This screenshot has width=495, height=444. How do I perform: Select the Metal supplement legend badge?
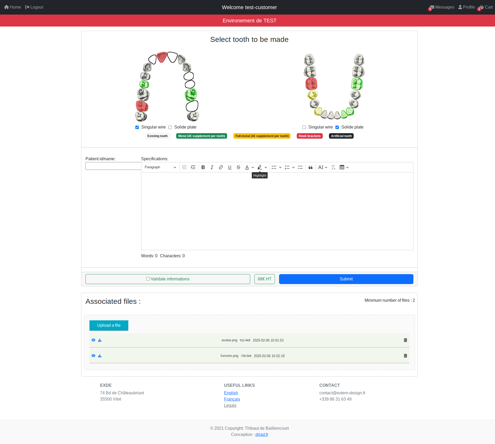click(202, 136)
